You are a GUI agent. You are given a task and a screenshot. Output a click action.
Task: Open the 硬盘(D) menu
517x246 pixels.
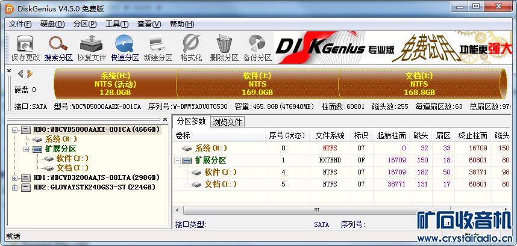[52, 24]
